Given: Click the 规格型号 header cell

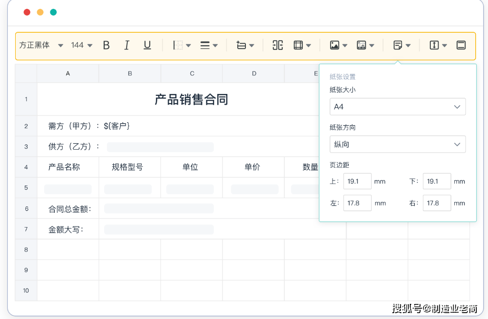Looking at the screenshot, I should point(130,167).
